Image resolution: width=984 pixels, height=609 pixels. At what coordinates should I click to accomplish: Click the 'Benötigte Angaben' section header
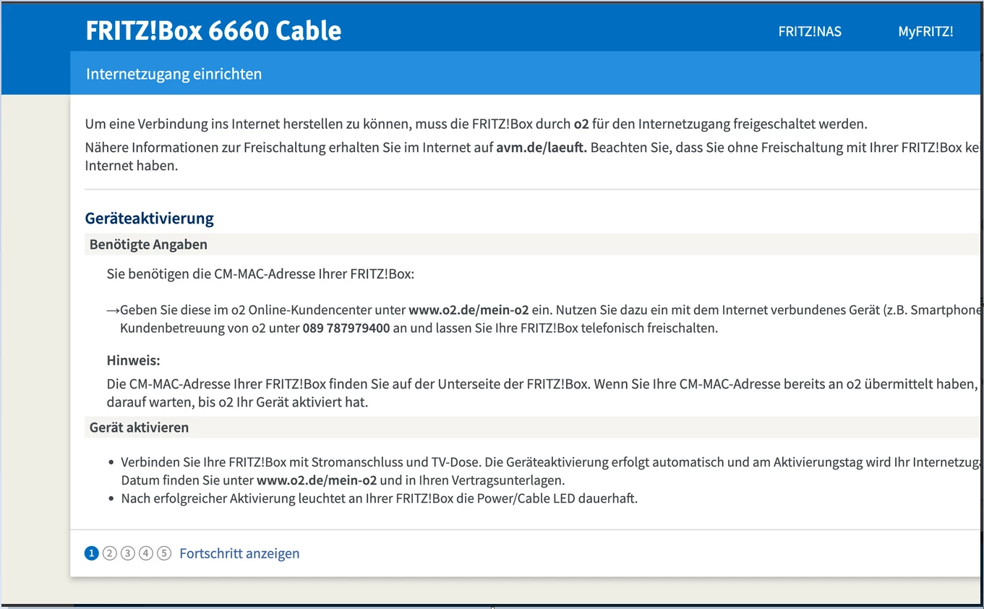click(148, 244)
